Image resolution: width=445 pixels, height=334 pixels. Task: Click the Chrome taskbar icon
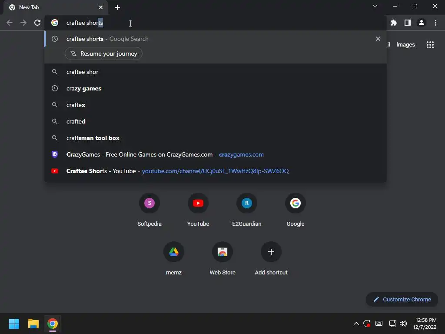coord(53,324)
